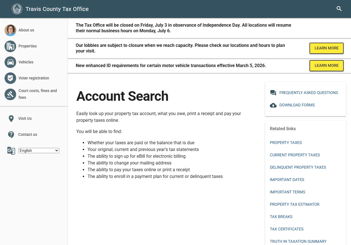Click the Travis County seal logo

(x=17, y=9)
